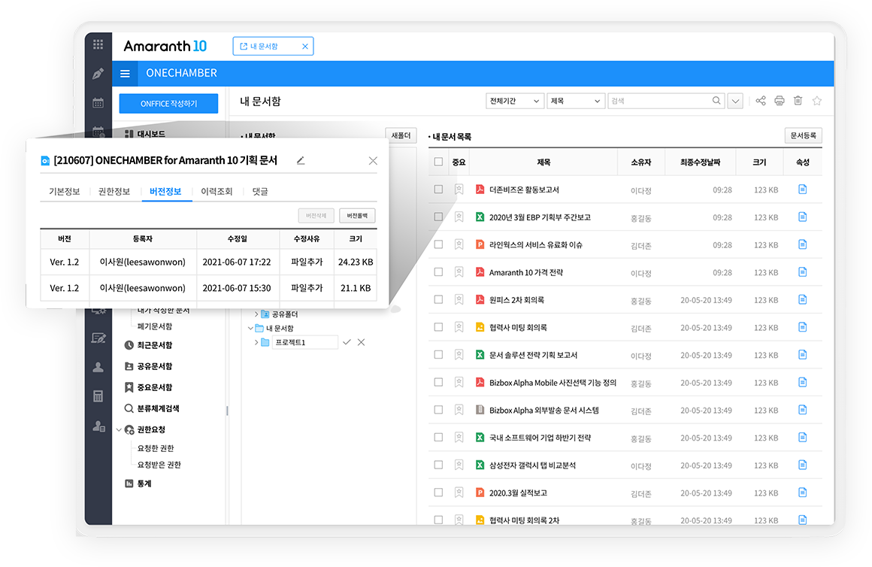Check the box for 2020년 3월 EBP 기획부 주간보고
872x567 pixels.
438,217
